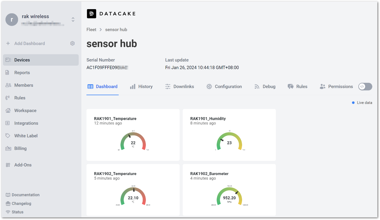Expand the rak wireless workspace switcher
This screenshot has height=220, width=380.
pos(73,20)
